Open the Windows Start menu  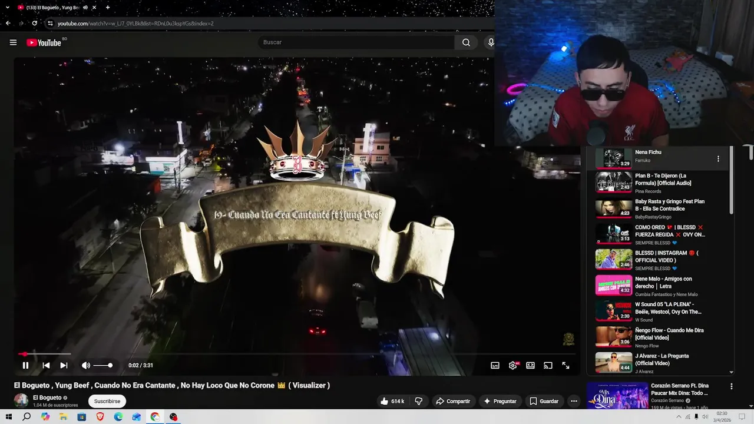click(9, 417)
